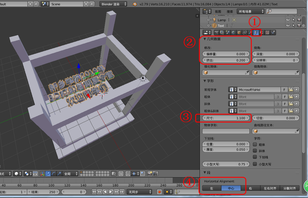Image resolution: width=308 pixels, height=198 pixels.
Task: Click play animation reverse button
Action: click(x=105, y=192)
